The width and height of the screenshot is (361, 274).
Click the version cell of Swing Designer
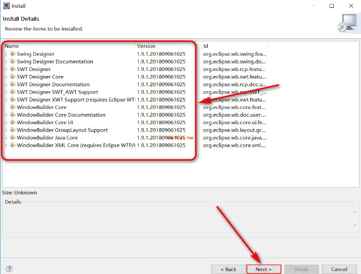(x=161, y=54)
